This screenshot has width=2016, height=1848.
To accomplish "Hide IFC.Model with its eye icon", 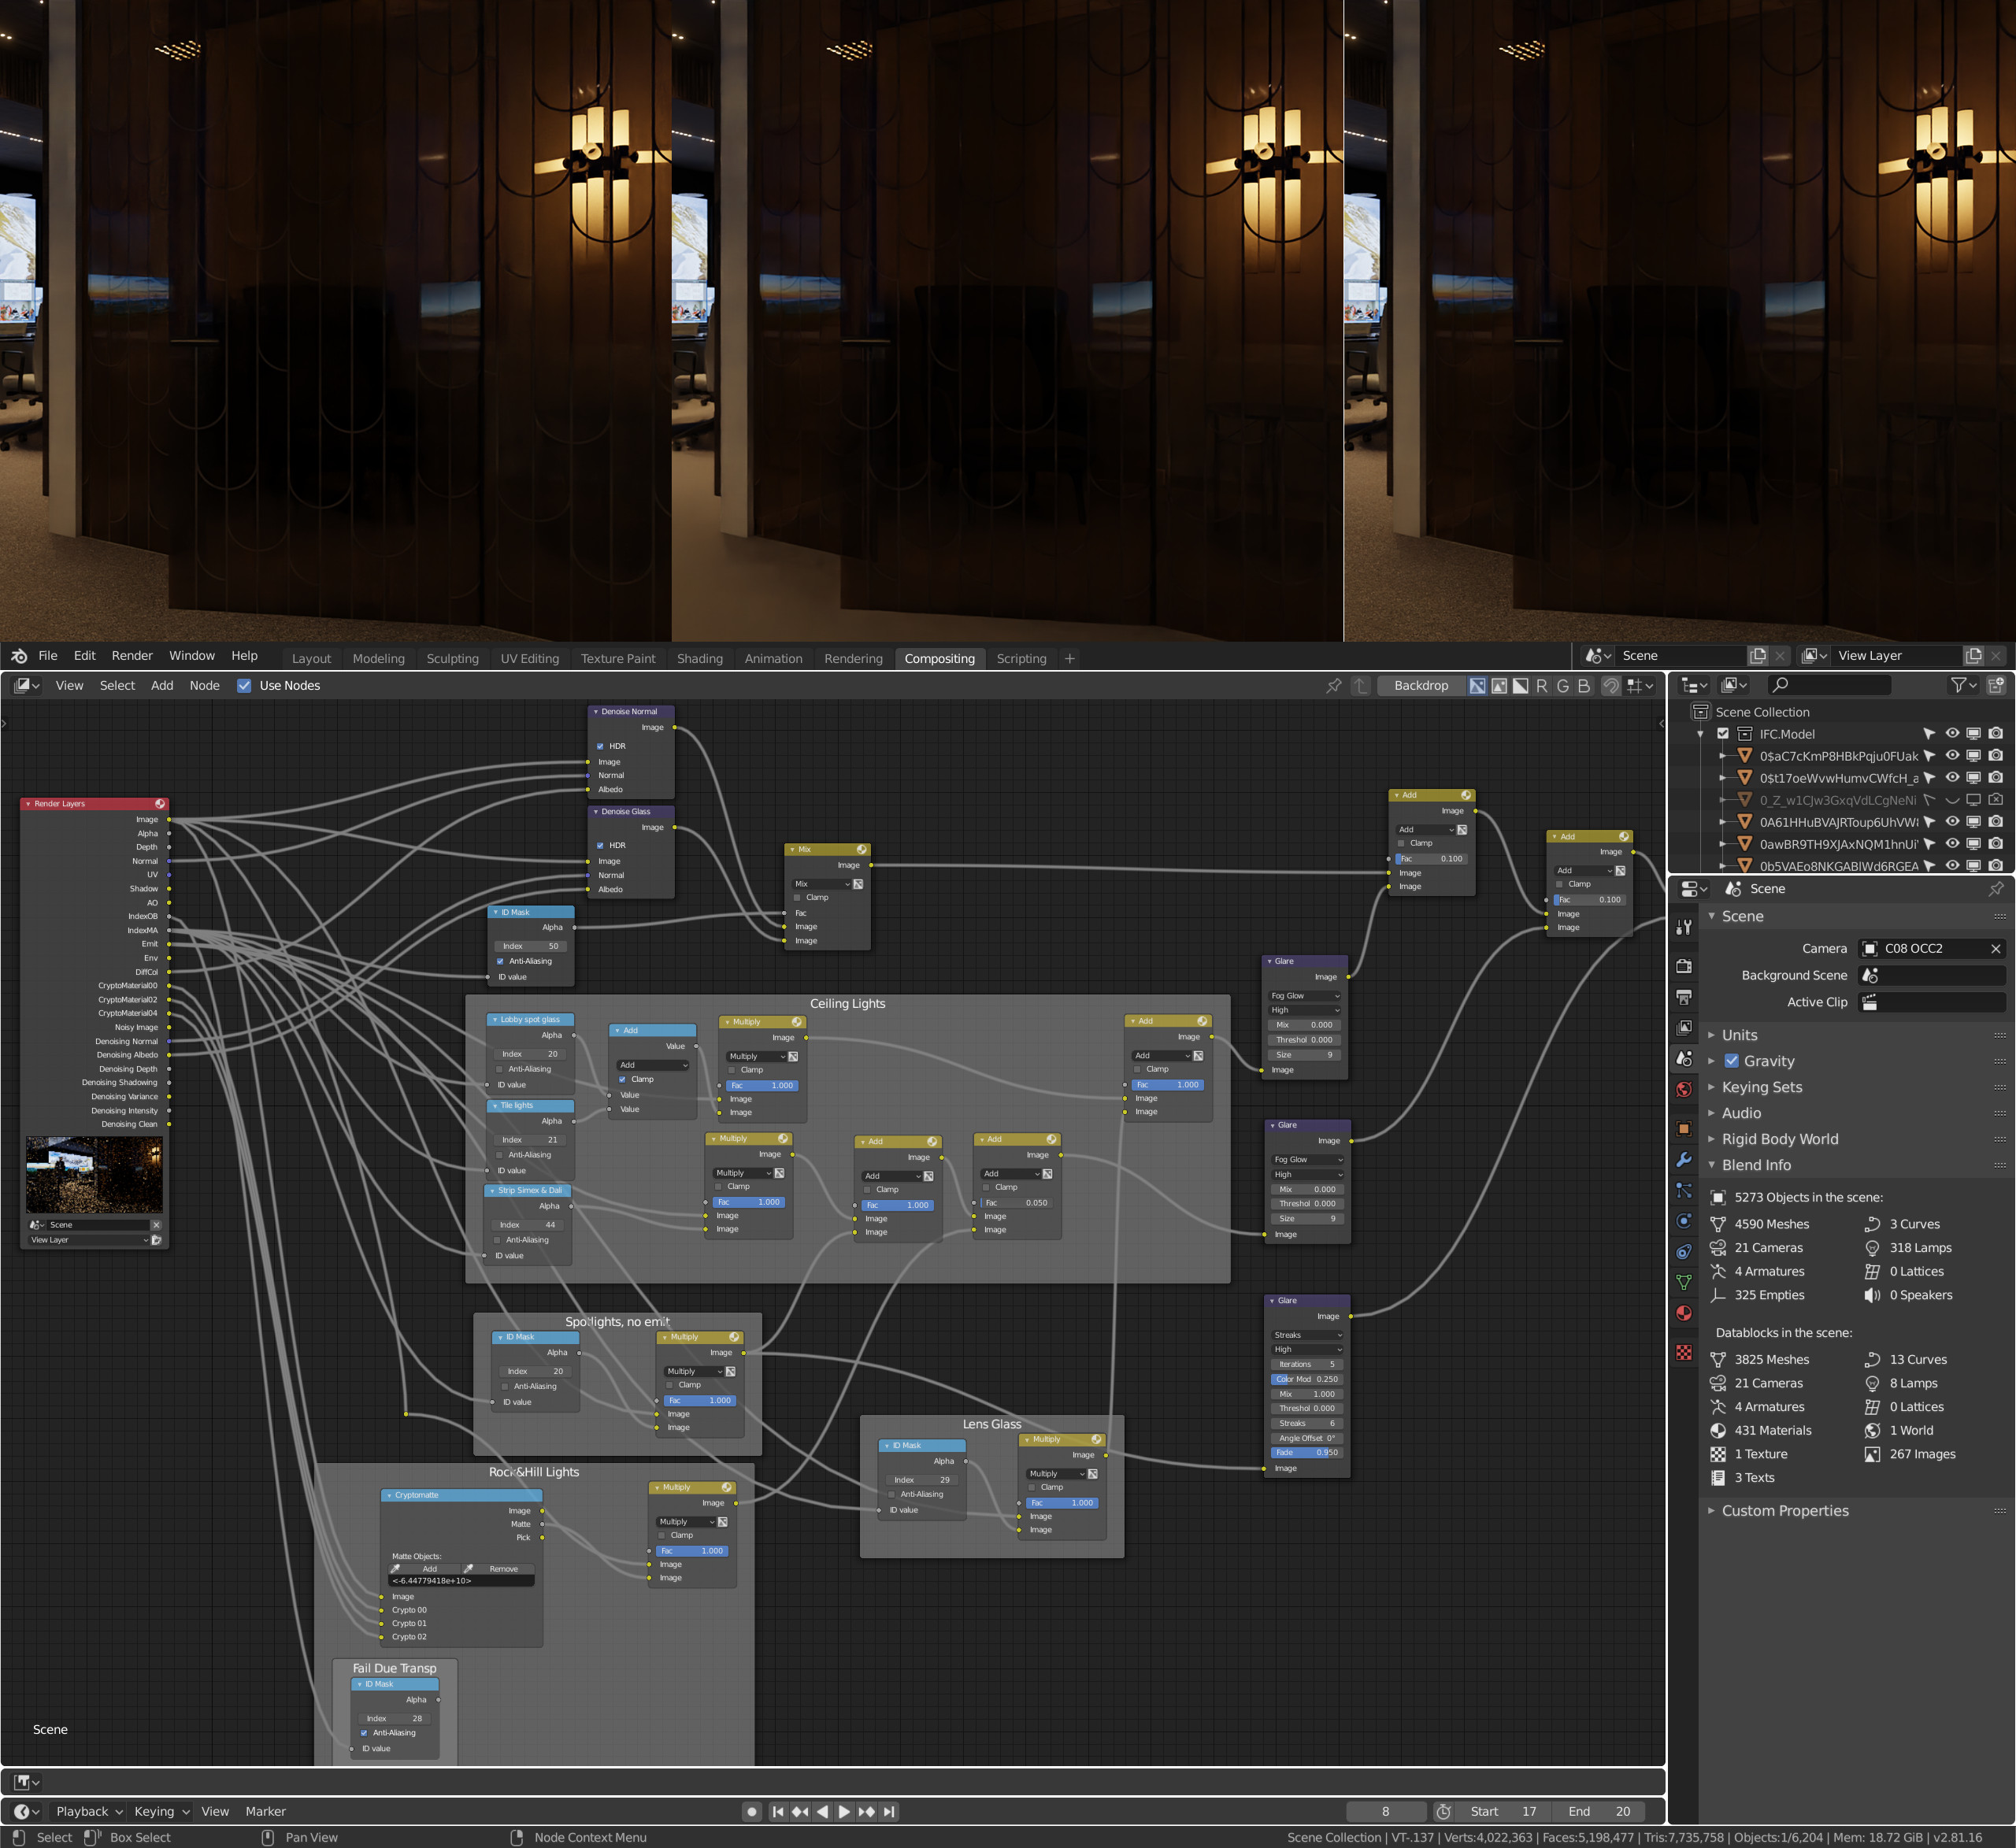I will [x=1952, y=734].
